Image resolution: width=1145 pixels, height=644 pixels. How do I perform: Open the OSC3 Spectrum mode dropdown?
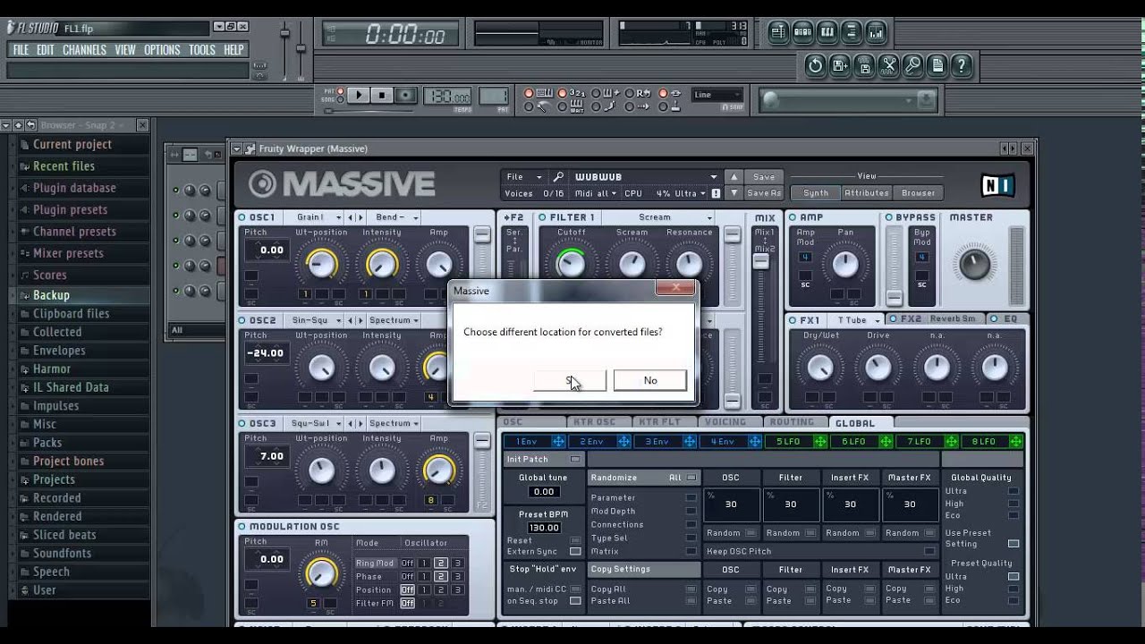coord(394,423)
